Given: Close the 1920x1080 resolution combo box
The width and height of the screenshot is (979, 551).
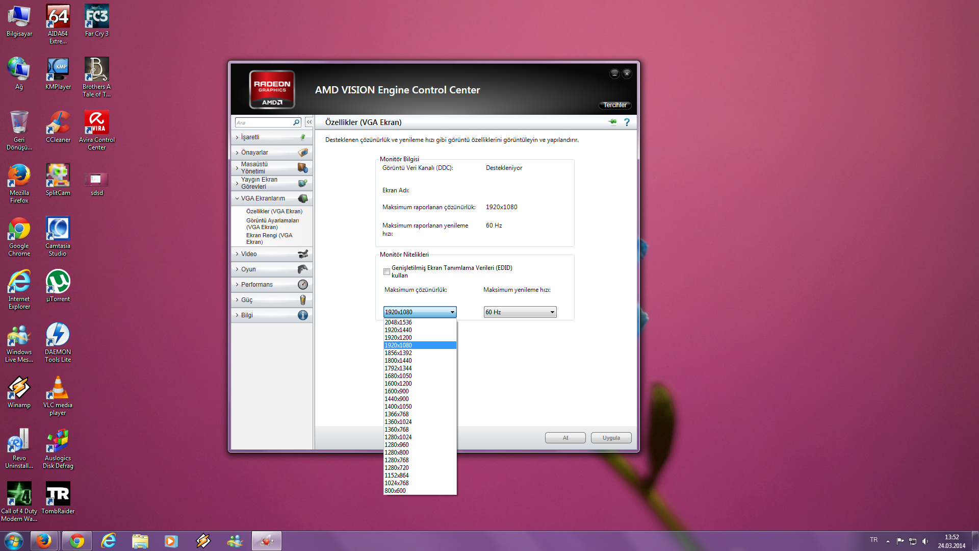Looking at the screenshot, I should tap(420, 312).
